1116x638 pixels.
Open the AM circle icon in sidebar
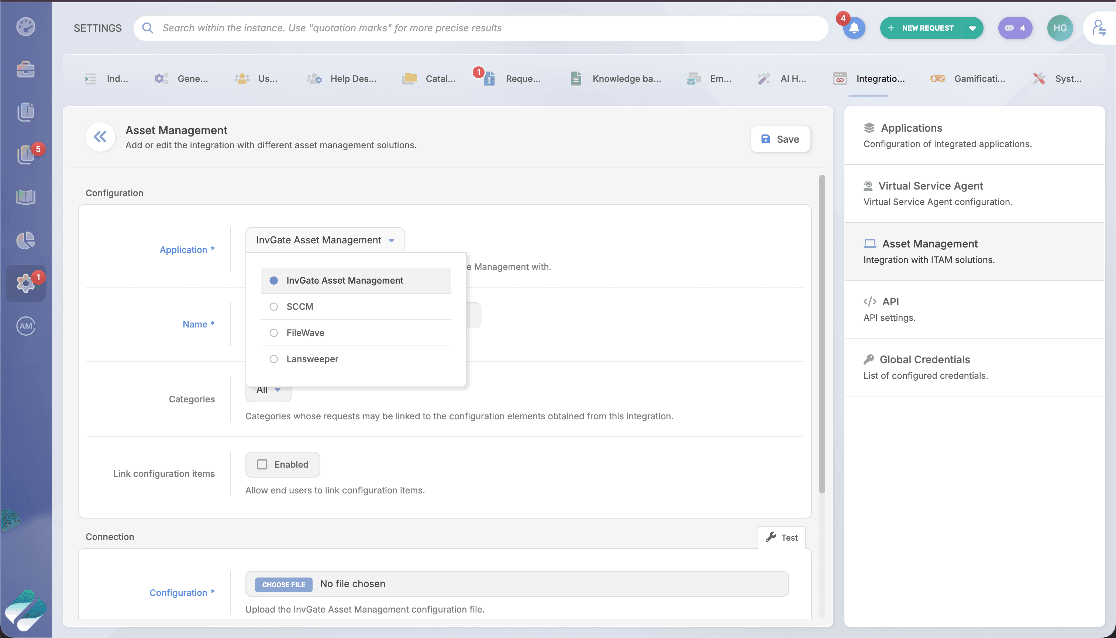[26, 326]
